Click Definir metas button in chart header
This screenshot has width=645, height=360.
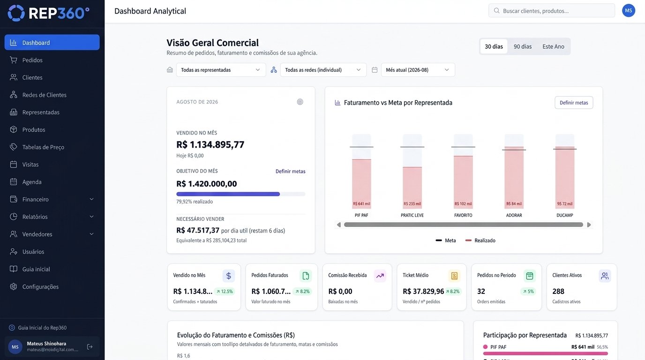click(x=574, y=103)
